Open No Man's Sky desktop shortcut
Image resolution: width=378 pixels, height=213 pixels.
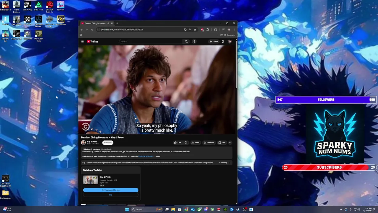click(5, 36)
